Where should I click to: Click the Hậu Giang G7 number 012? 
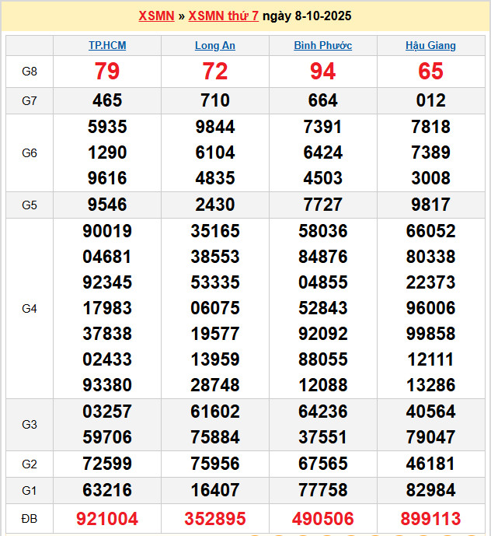(x=430, y=100)
